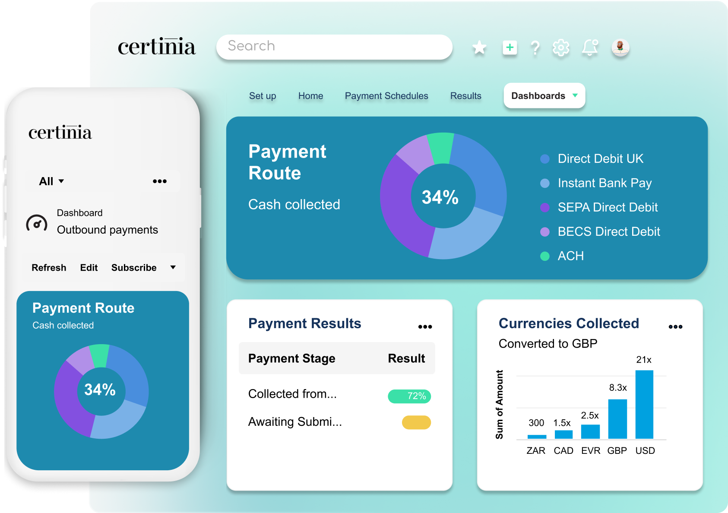Click the green ACH donut segment on desktop
Screen dimensions: 728x513
[x=441, y=148]
